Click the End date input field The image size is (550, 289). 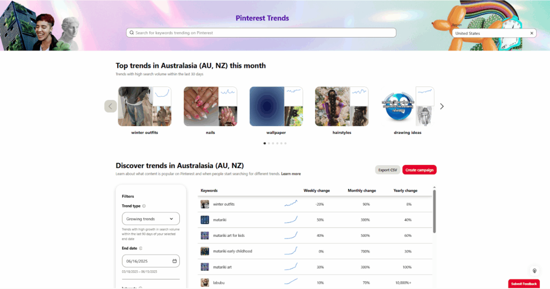click(x=151, y=261)
